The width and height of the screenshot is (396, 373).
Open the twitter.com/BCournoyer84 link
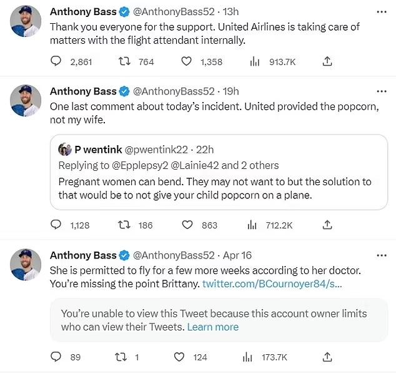[x=272, y=284]
